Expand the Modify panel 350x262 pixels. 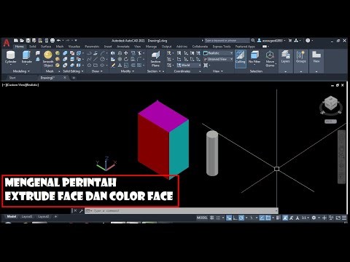click(x=128, y=71)
